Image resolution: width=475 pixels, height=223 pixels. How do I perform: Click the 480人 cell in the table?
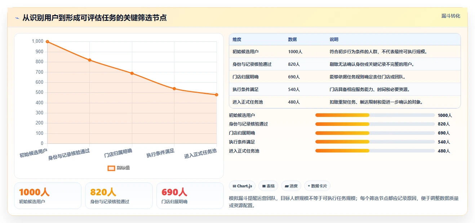click(294, 102)
